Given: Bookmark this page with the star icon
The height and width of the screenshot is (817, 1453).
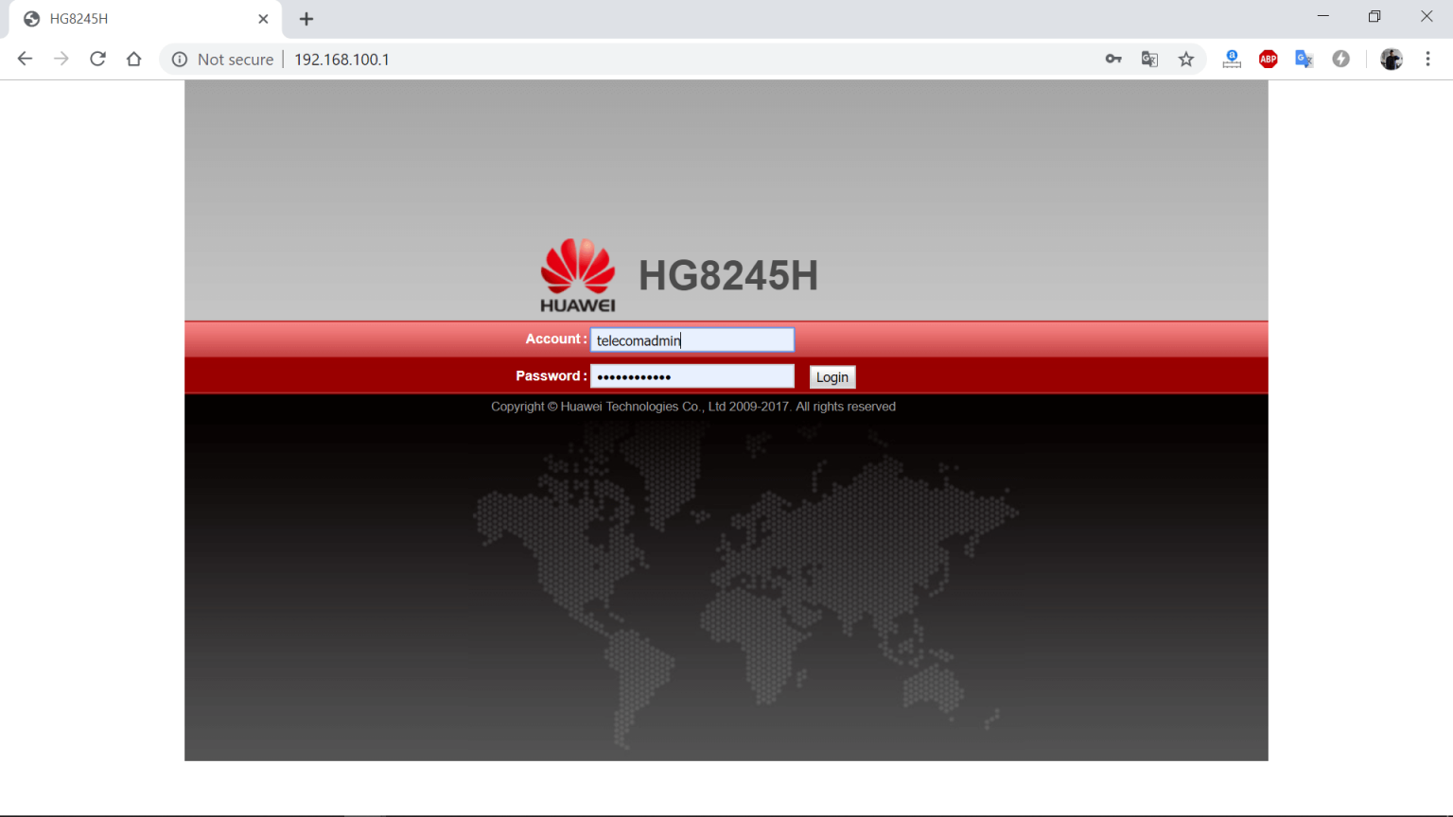Looking at the screenshot, I should tap(1186, 60).
